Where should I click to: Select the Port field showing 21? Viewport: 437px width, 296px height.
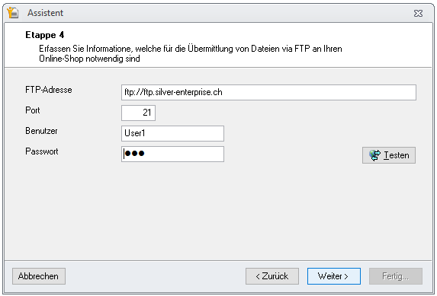click(x=138, y=113)
